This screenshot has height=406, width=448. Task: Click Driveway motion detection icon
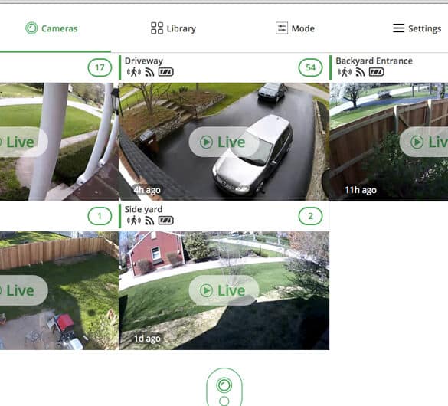pyautogui.click(x=134, y=72)
